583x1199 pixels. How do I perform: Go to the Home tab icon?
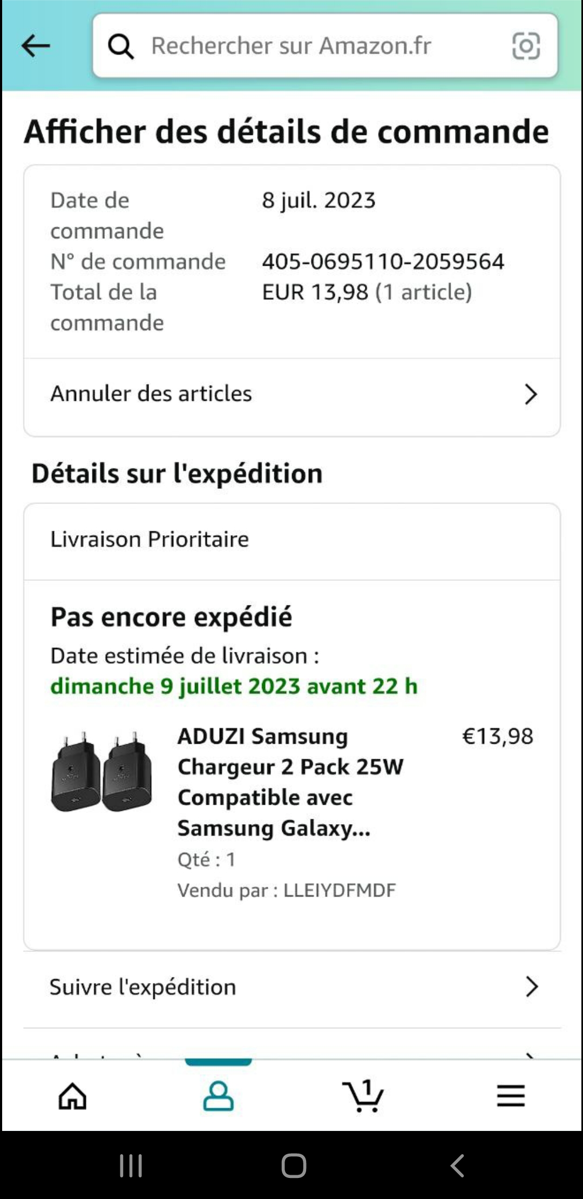(72, 1096)
